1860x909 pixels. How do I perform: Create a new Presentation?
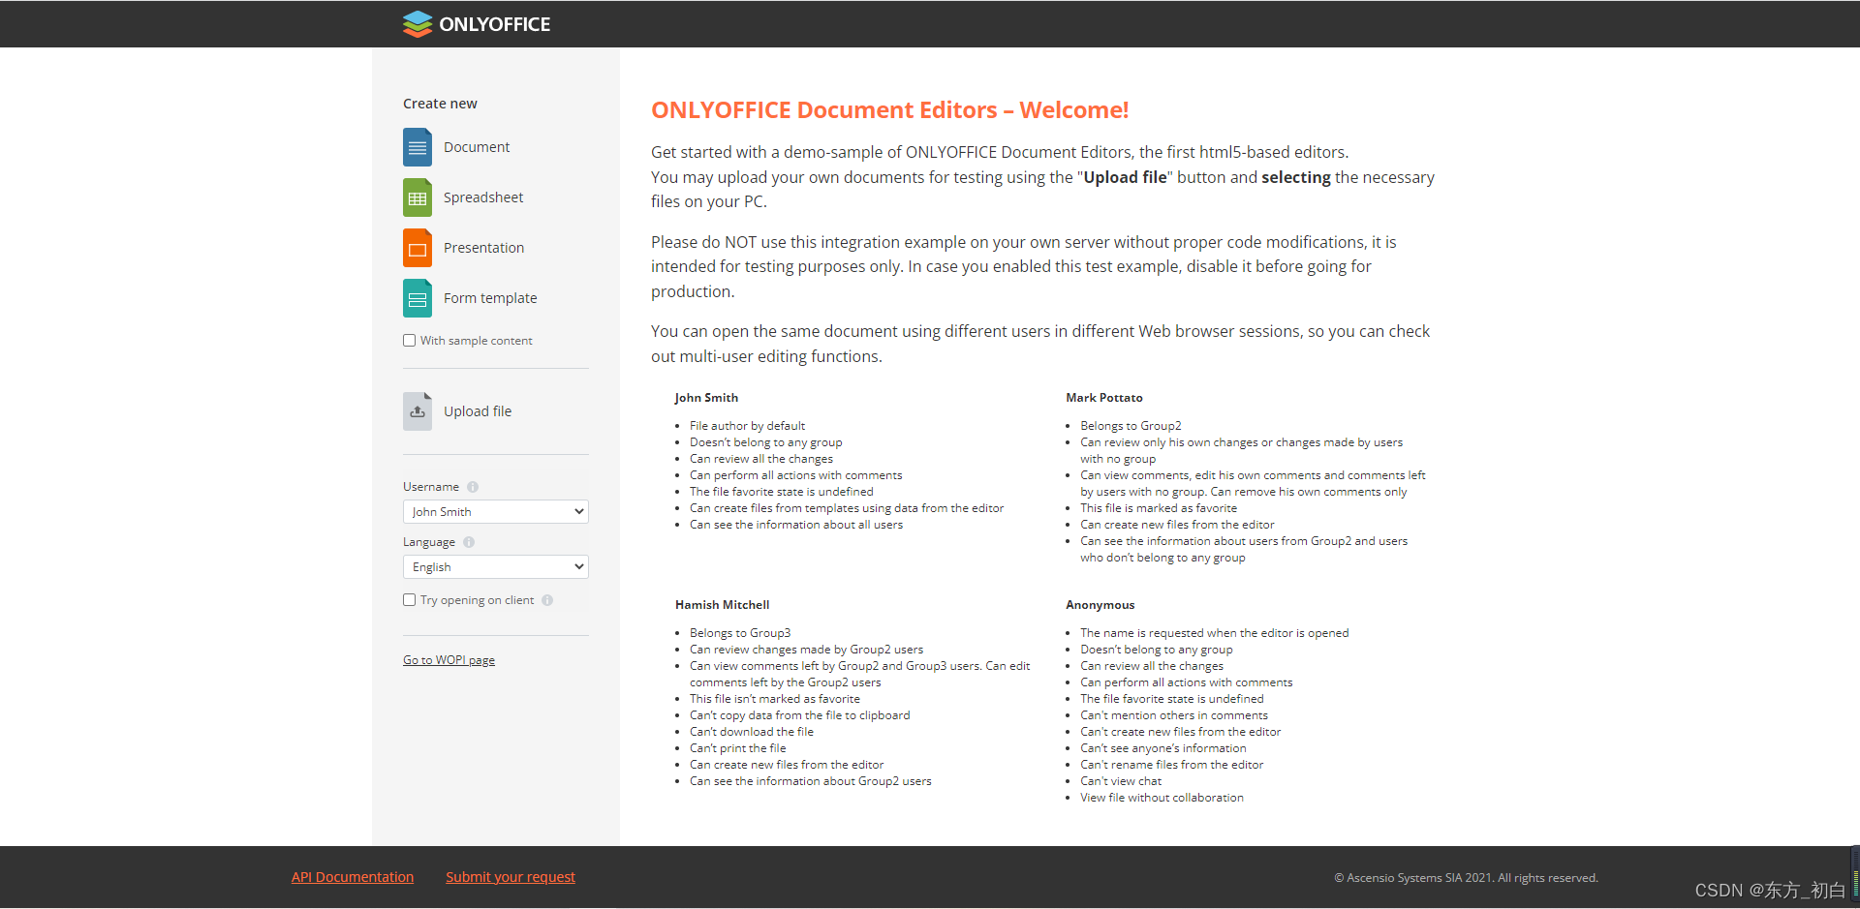(483, 247)
